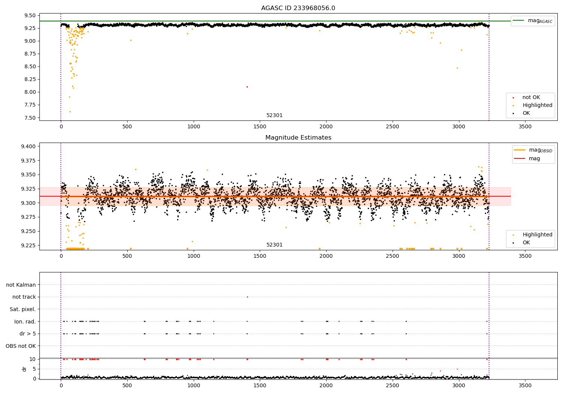Click x-axis tick 2500 under Magnitude Estimates plot
The height and width of the screenshot is (394, 563).
(393, 256)
